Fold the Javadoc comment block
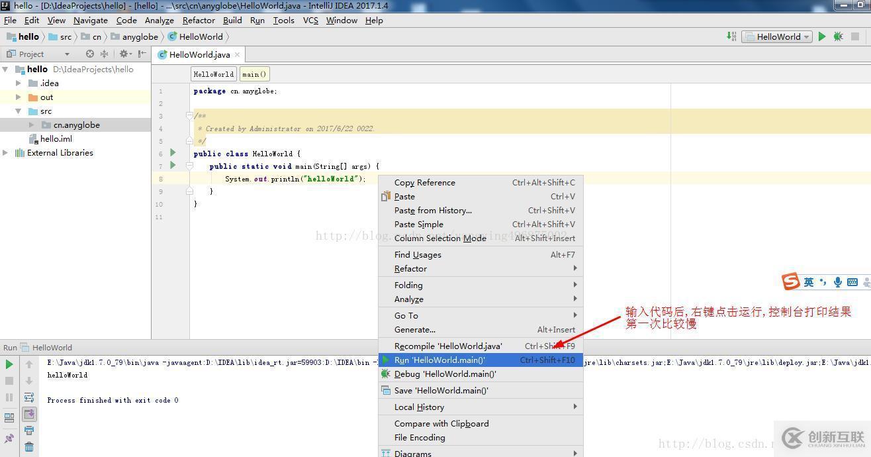The image size is (871, 457). tap(189, 116)
